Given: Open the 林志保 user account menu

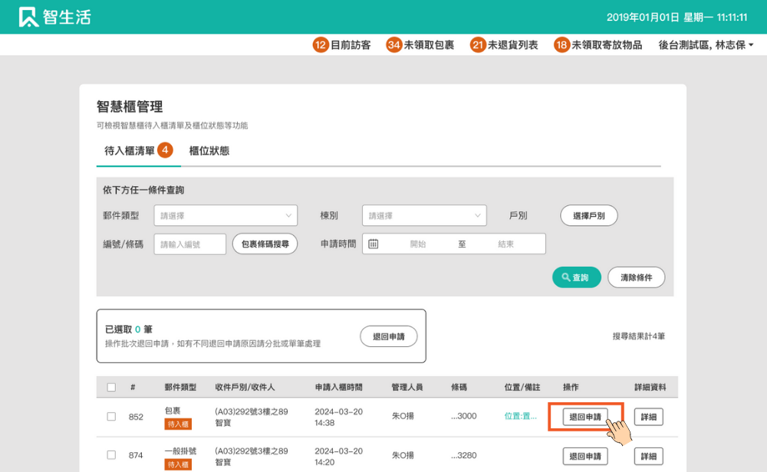Looking at the screenshot, I should 706,45.
